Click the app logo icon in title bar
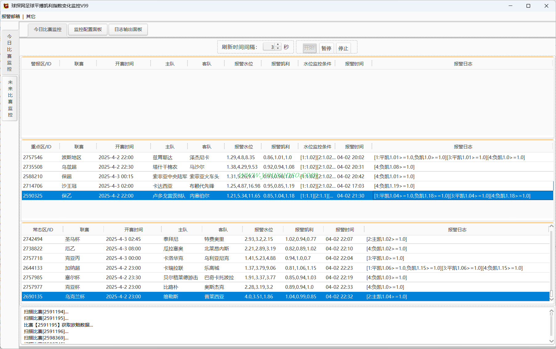This screenshot has height=349, width=556. 6,6
